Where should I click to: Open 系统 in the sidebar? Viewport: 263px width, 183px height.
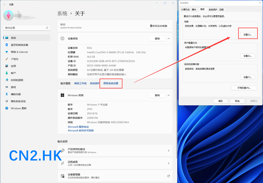coord(27,38)
